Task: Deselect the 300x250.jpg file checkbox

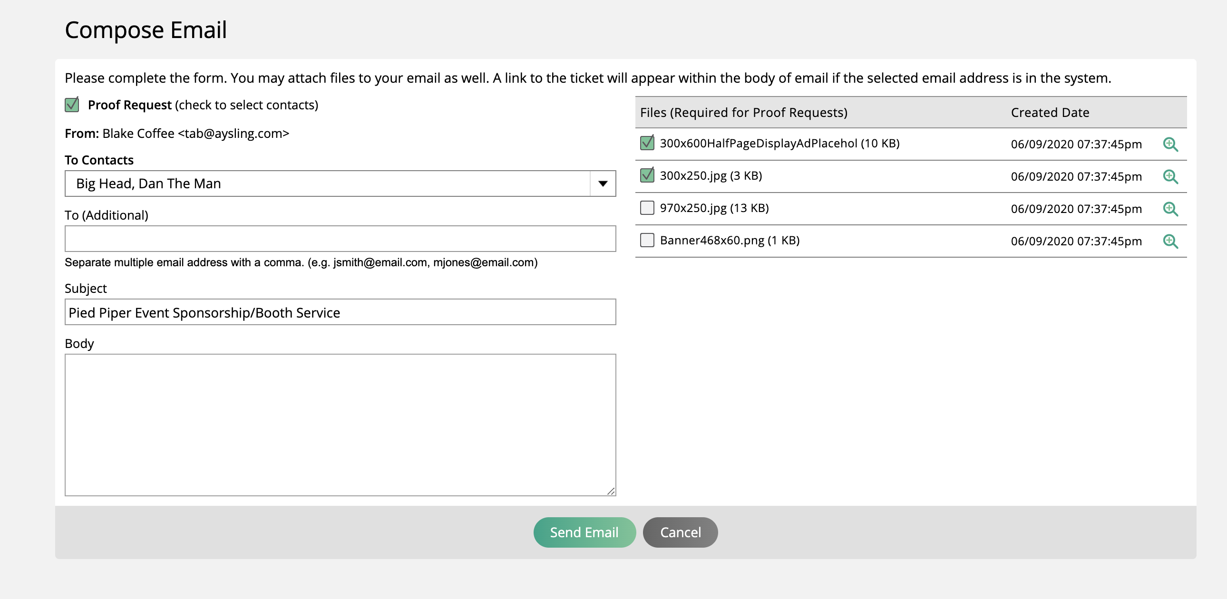Action: [647, 175]
